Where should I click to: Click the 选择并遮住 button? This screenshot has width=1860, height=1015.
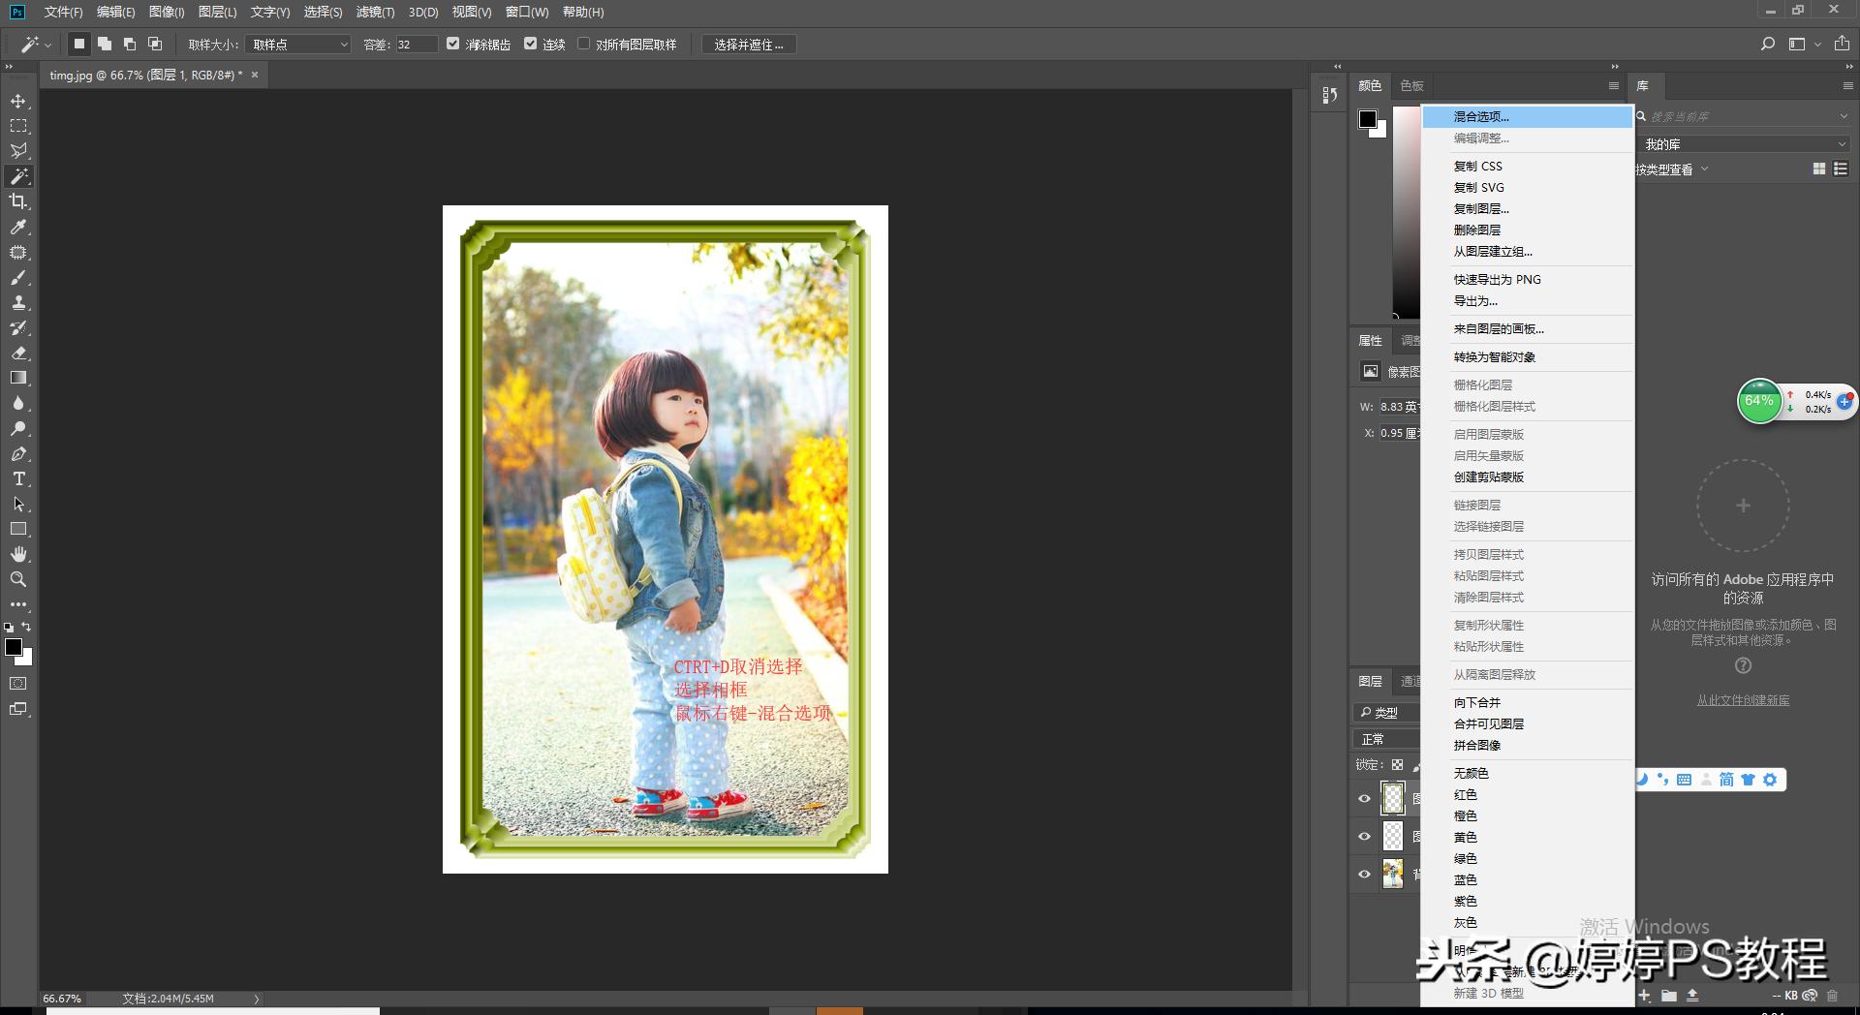pyautogui.click(x=748, y=45)
